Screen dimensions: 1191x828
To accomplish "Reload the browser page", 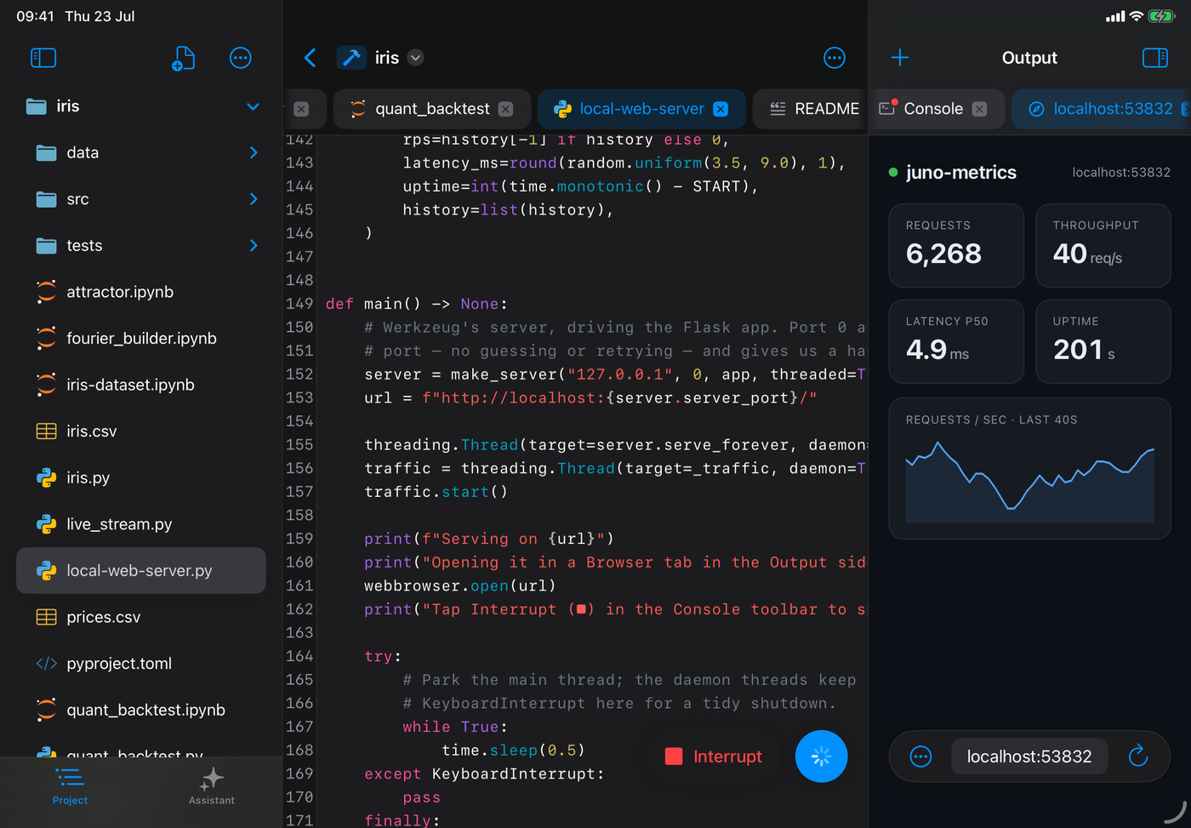I will (x=1138, y=756).
